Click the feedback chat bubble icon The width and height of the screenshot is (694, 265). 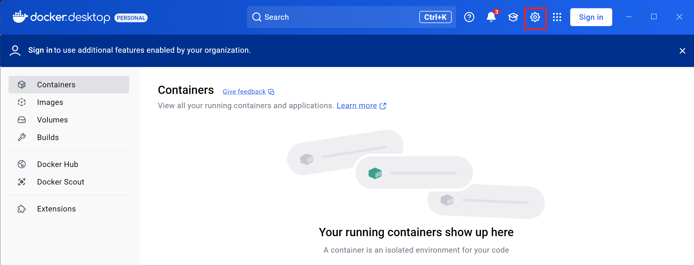(271, 92)
